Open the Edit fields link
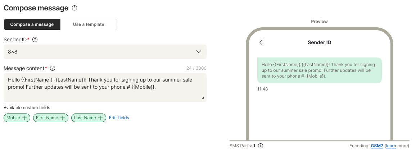Viewport: 416px width, 153px height. pyautogui.click(x=119, y=118)
